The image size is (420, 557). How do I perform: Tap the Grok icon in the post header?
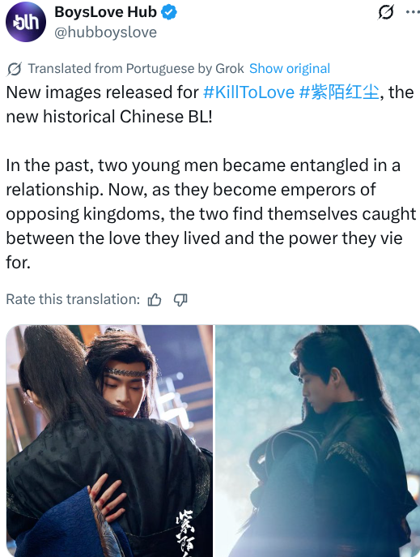386,12
